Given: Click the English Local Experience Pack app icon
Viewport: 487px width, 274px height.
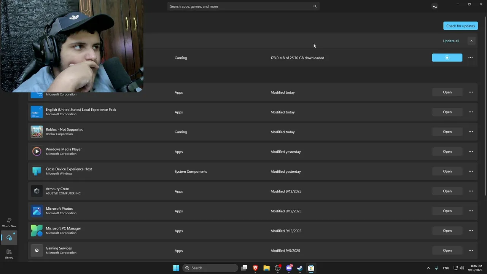Looking at the screenshot, I should coord(37,112).
